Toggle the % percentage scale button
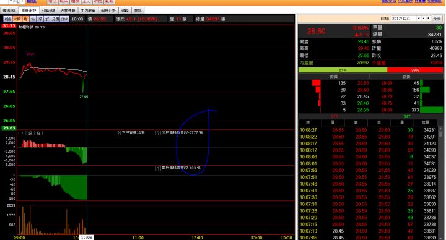The height and width of the screenshot is (240, 446). coord(33,19)
